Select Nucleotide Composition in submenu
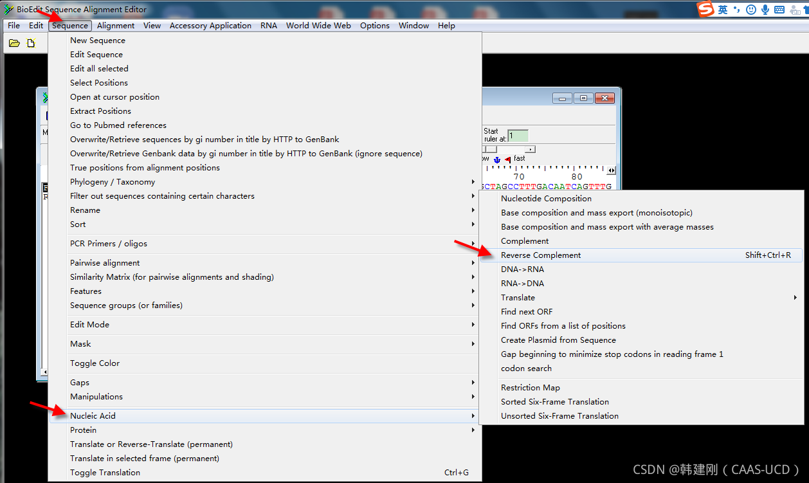The width and height of the screenshot is (809, 483). click(641, 199)
